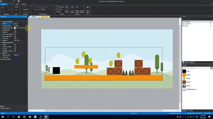The image size is (213, 119).
Task: Switch to the Event sheet 1 tab
Action: (45, 17)
